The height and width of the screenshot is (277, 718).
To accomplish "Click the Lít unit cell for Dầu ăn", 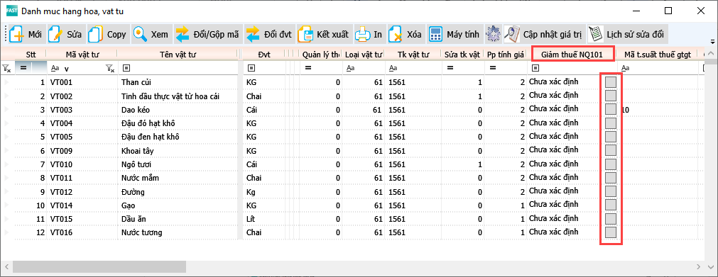I will point(263,219).
